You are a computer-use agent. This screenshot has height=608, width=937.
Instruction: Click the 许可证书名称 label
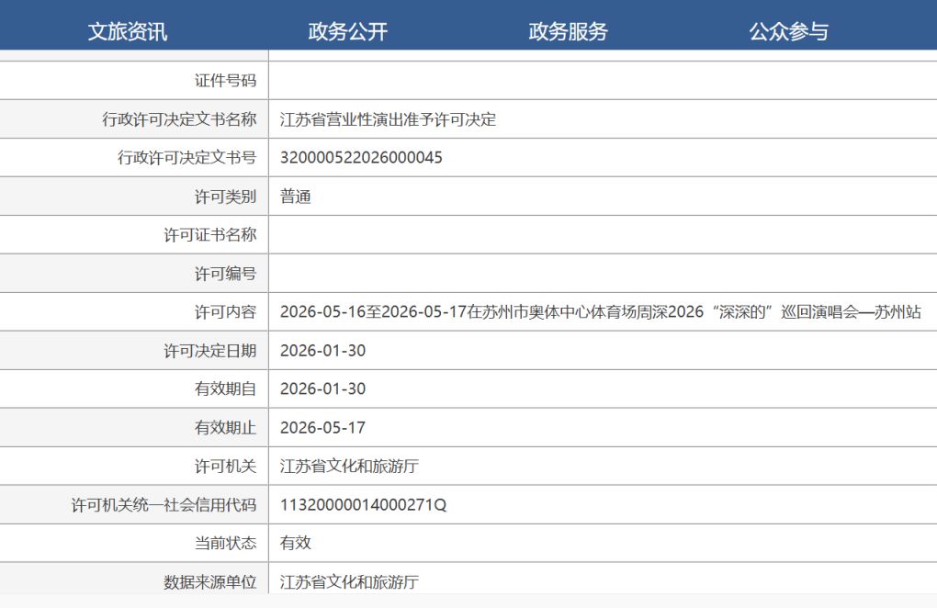click(x=210, y=235)
